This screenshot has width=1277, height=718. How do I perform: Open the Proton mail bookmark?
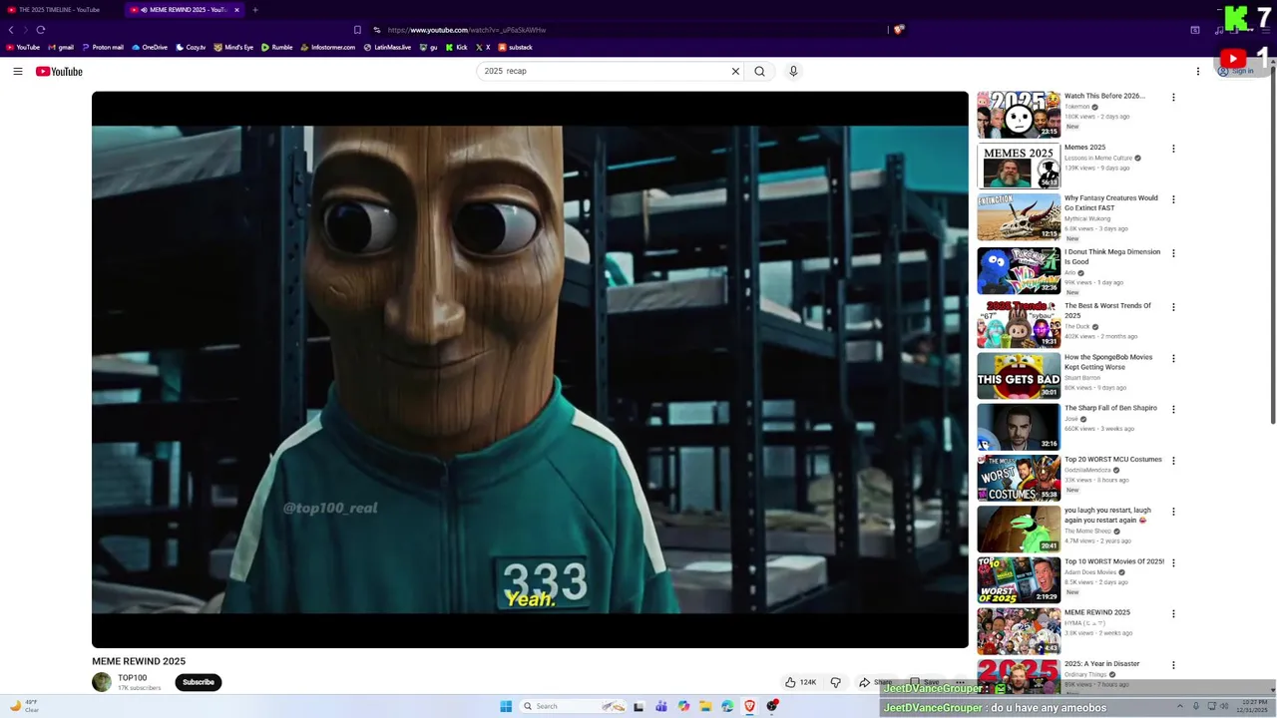coord(103,47)
